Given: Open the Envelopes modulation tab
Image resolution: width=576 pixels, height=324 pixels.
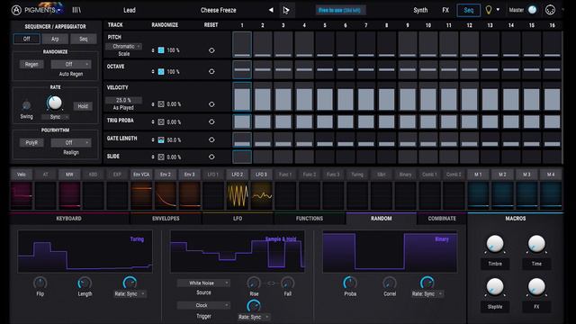Looking at the screenshot, I should click(x=166, y=219).
